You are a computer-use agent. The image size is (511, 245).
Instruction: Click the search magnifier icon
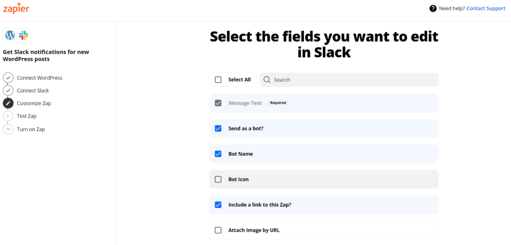[267, 80]
